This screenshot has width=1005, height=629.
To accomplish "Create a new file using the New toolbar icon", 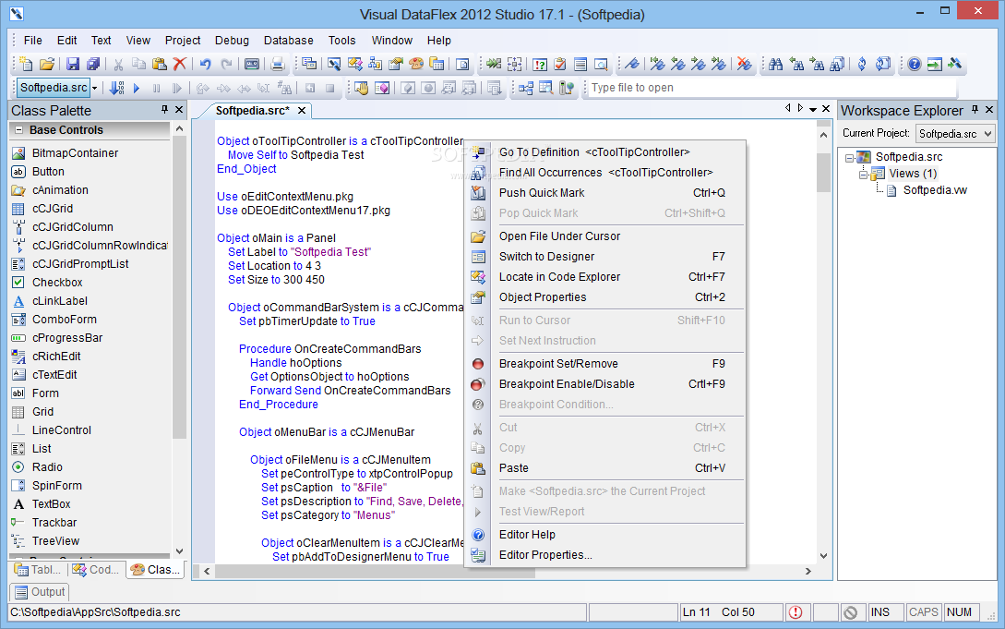I will click(26, 64).
